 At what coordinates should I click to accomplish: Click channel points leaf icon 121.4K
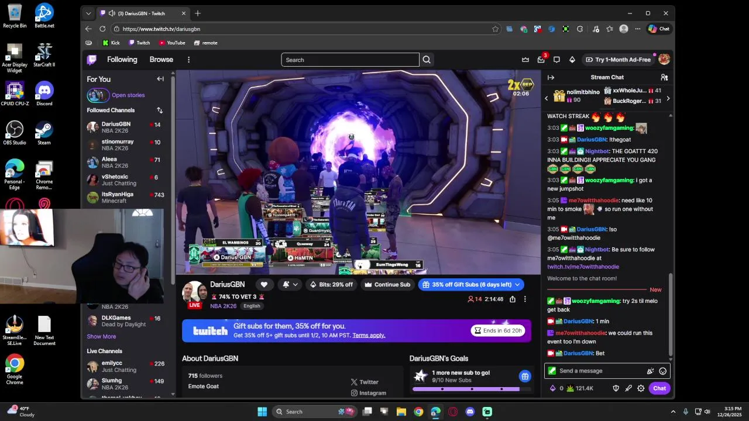pyautogui.click(x=570, y=388)
